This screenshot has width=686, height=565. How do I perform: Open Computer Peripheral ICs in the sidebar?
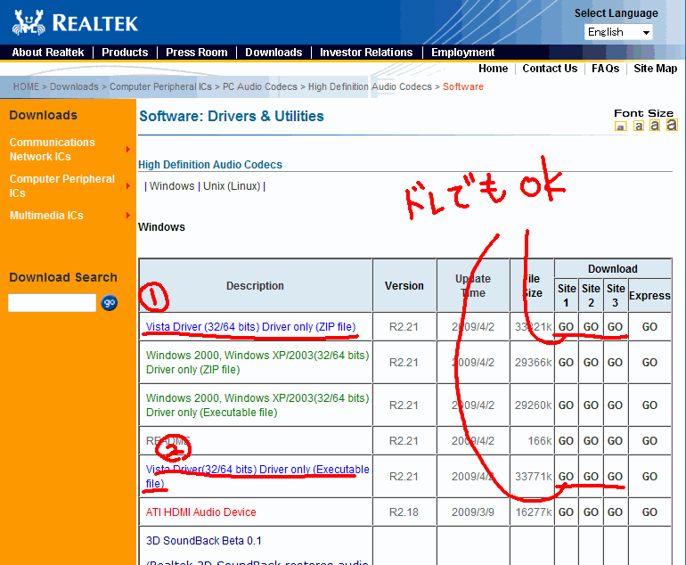61,186
